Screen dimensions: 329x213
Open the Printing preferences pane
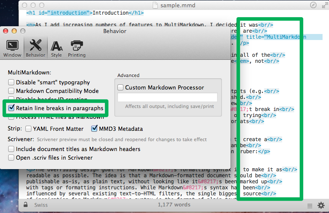point(77,49)
